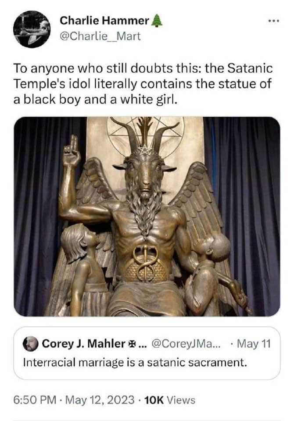Image resolution: width=294 pixels, height=421 pixels.
Task: Click the Charlie Hammer display name
Action: point(104,21)
